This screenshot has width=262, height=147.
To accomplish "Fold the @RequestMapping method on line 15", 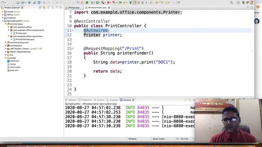I will 73,49.
